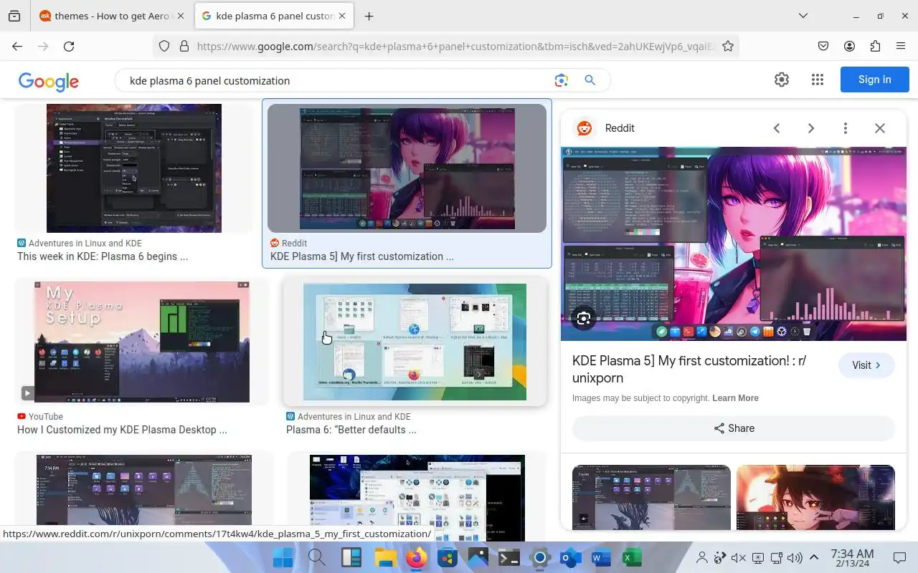This screenshot has height=573, width=918.
Task: Expand hidden system tray icons
Action: (x=814, y=557)
